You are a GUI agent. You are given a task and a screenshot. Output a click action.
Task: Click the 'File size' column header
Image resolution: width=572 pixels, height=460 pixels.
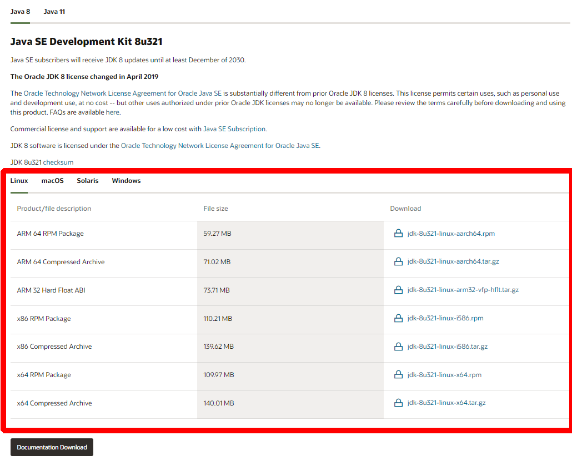click(x=215, y=208)
